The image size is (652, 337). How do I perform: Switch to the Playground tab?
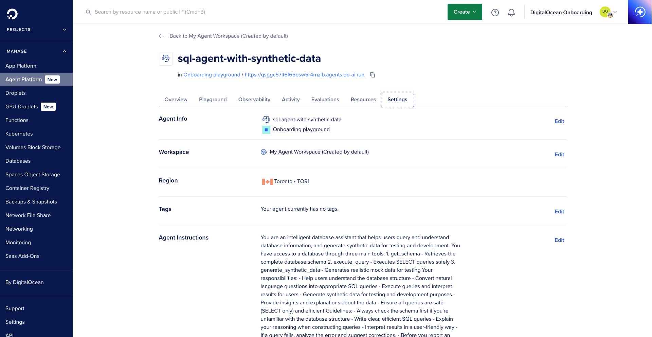(213, 100)
